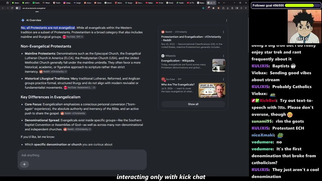Click the Evangelicalism Wikipedia thumbnail image
The image size is (322, 181).
pyautogui.click(x=219, y=65)
